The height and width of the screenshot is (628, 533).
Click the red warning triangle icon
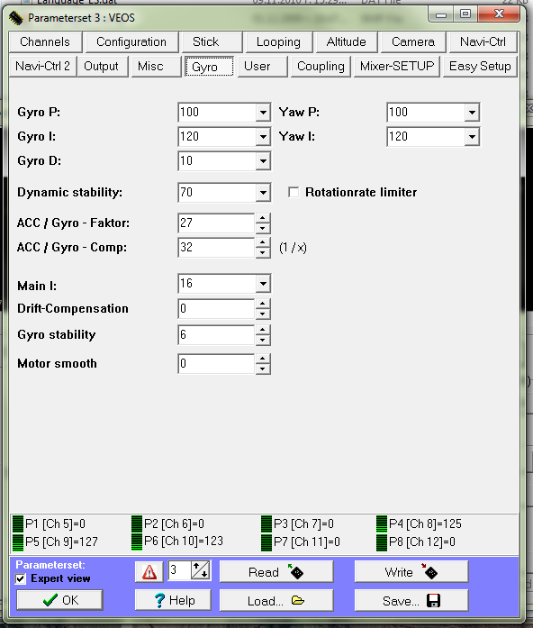(149, 571)
